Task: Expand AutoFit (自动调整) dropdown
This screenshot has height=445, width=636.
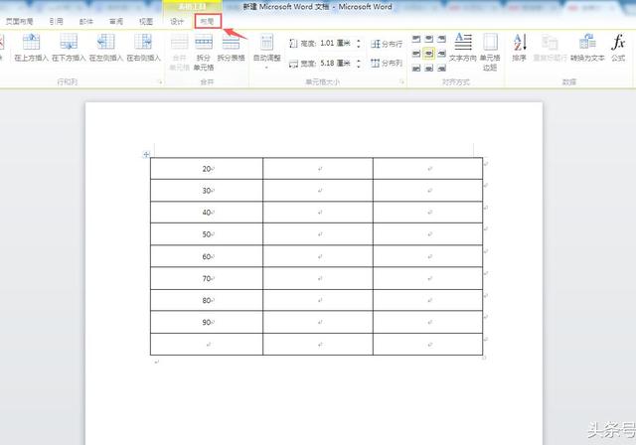Action: coord(266,50)
